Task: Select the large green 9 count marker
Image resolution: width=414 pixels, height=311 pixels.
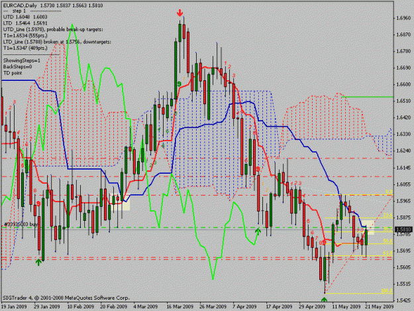Action: click(180, 84)
